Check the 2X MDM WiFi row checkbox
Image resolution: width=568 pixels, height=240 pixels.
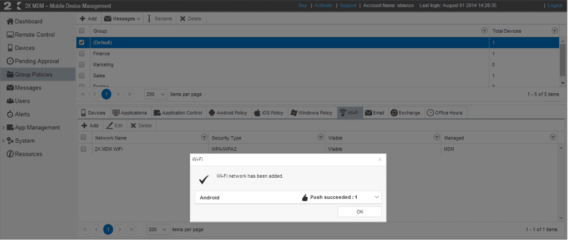83,149
